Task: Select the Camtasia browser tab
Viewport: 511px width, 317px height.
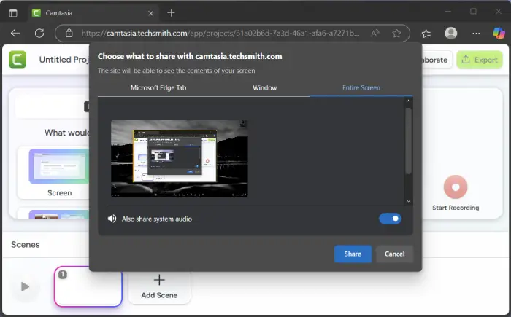Action: (x=93, y=13)
